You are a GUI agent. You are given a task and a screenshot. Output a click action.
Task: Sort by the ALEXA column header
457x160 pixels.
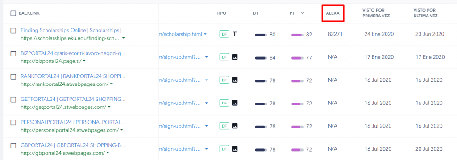coord(332,13)
